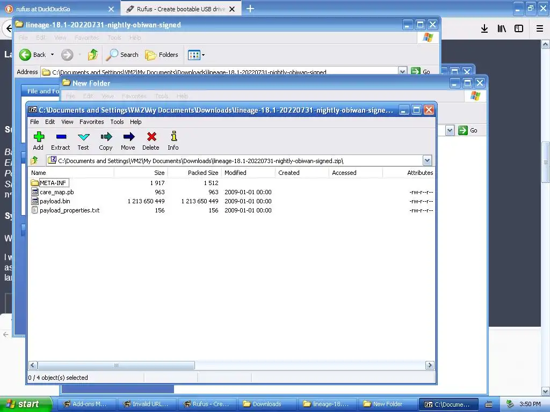Screen dimensions: 550x412
Task: Open the 7-Zip Help menu
Action: pos(135,122)
